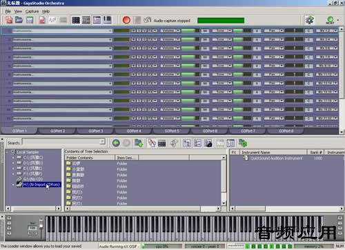Screen dimensions: 345x250
Task: Toggle the virtual keyboard toolbar icon
Action: [108, 20]
